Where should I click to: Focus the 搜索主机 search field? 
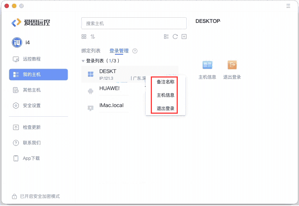[134, 23]
